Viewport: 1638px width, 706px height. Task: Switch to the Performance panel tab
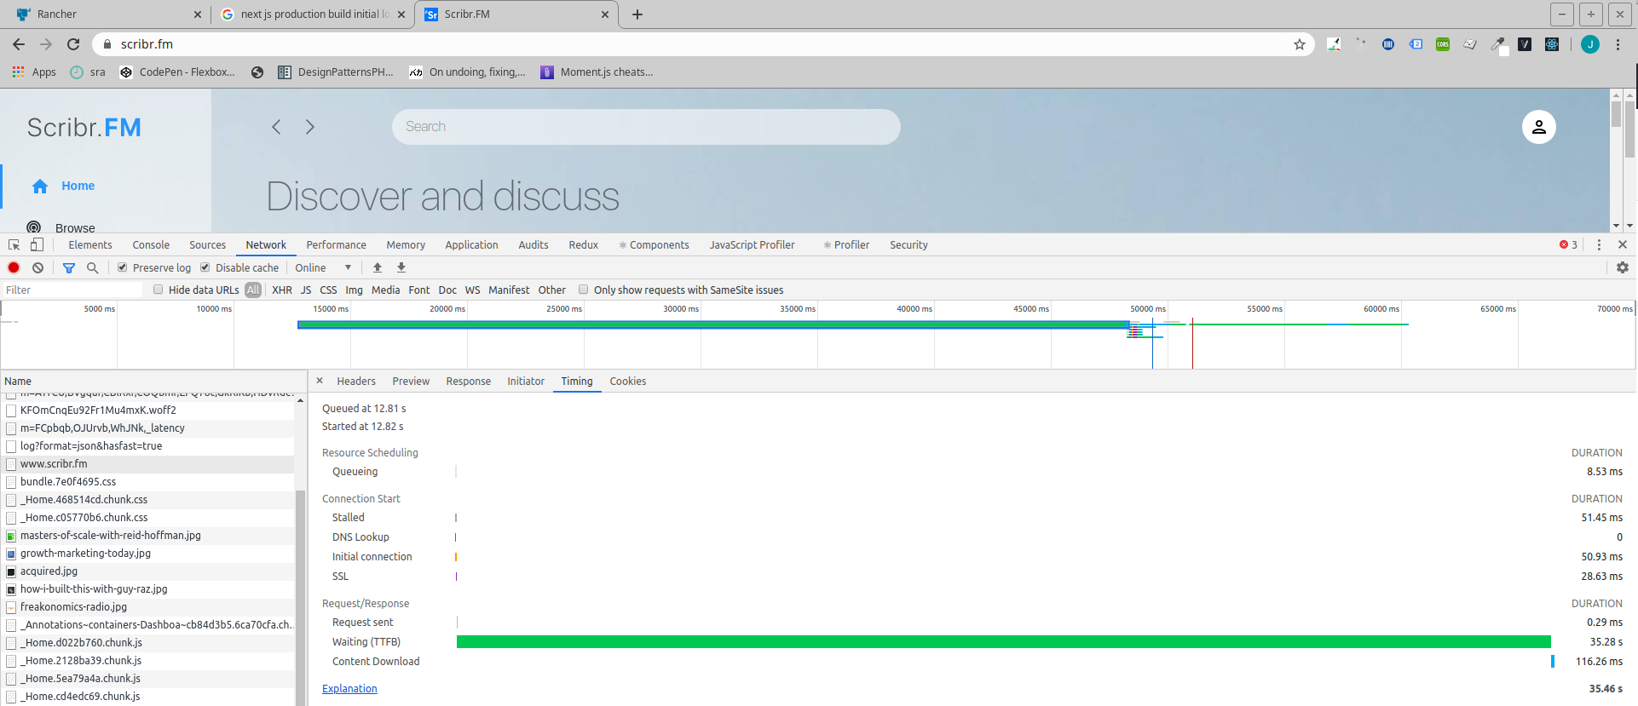point(336,244)
